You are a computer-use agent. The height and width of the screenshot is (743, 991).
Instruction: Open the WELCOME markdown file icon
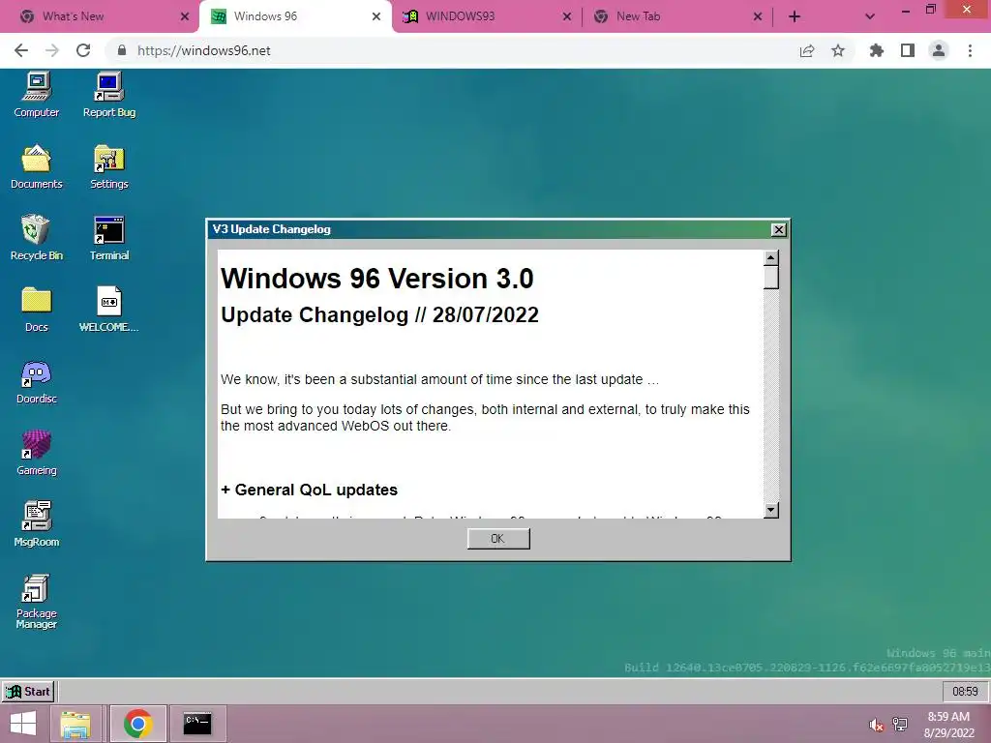point(108,310)
